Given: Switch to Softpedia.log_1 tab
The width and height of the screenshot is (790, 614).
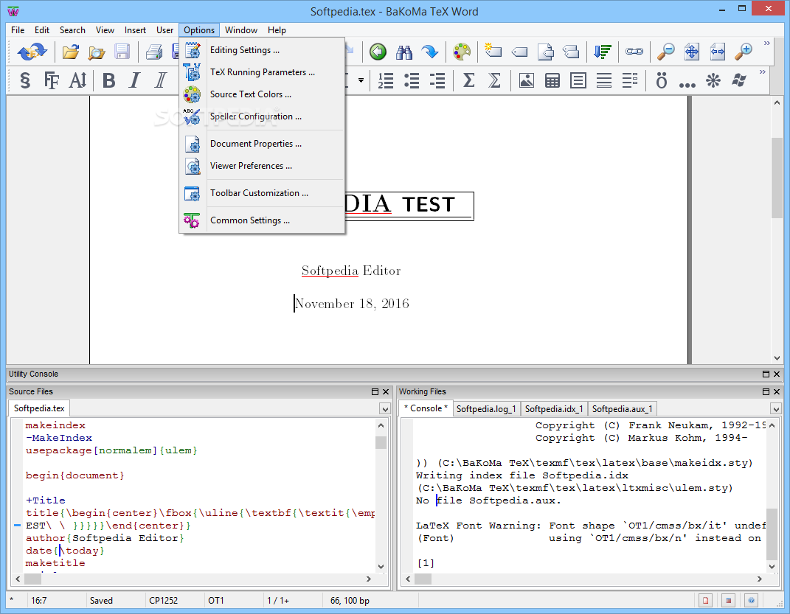Looking at the screenshot, I should pos(486,408).
